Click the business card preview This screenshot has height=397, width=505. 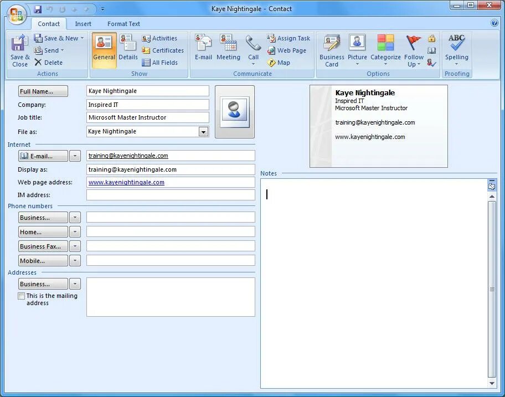click(379, 126)
